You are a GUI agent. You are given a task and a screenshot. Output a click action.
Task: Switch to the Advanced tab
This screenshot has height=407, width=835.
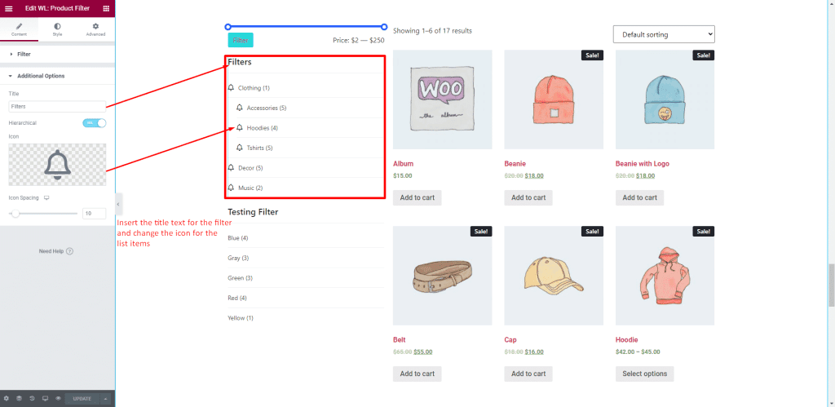coord(95,29)
